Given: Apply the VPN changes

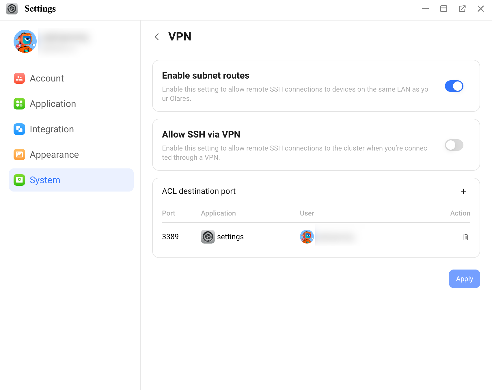Looking at the screenshot, I should tap(464, 279).
